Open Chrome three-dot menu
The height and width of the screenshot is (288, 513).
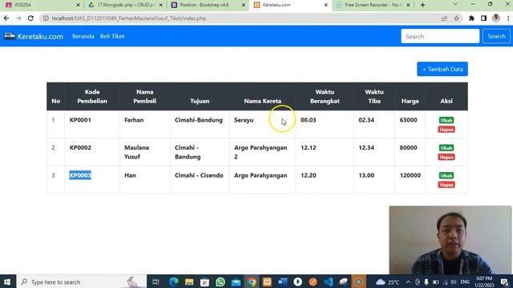(x=508, y=18)
